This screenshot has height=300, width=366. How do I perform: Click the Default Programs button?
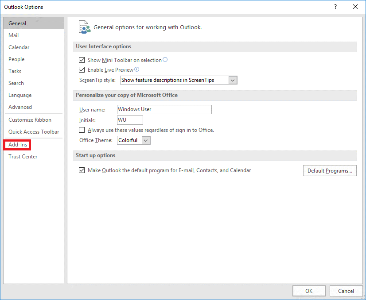coord(330,171)
